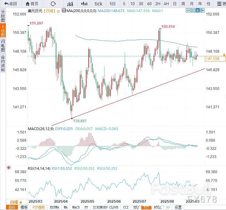Enable the EXPMA indicator overlay
This screenshot has width=226, height=210.
tap(54, 207)
